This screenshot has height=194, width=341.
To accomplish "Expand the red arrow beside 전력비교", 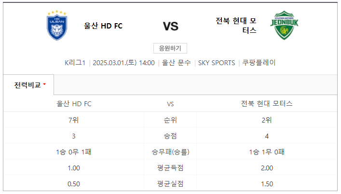I will (44, 84).
